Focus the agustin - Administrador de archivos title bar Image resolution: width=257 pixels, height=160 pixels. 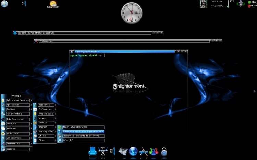tap(84, 33)
